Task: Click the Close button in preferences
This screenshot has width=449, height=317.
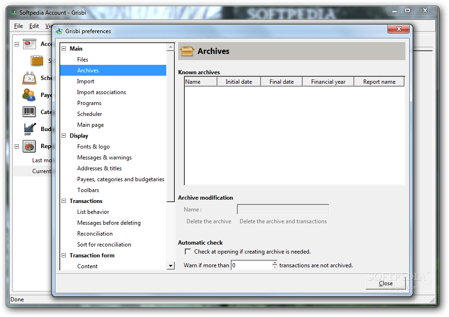Action: (386, 283)
